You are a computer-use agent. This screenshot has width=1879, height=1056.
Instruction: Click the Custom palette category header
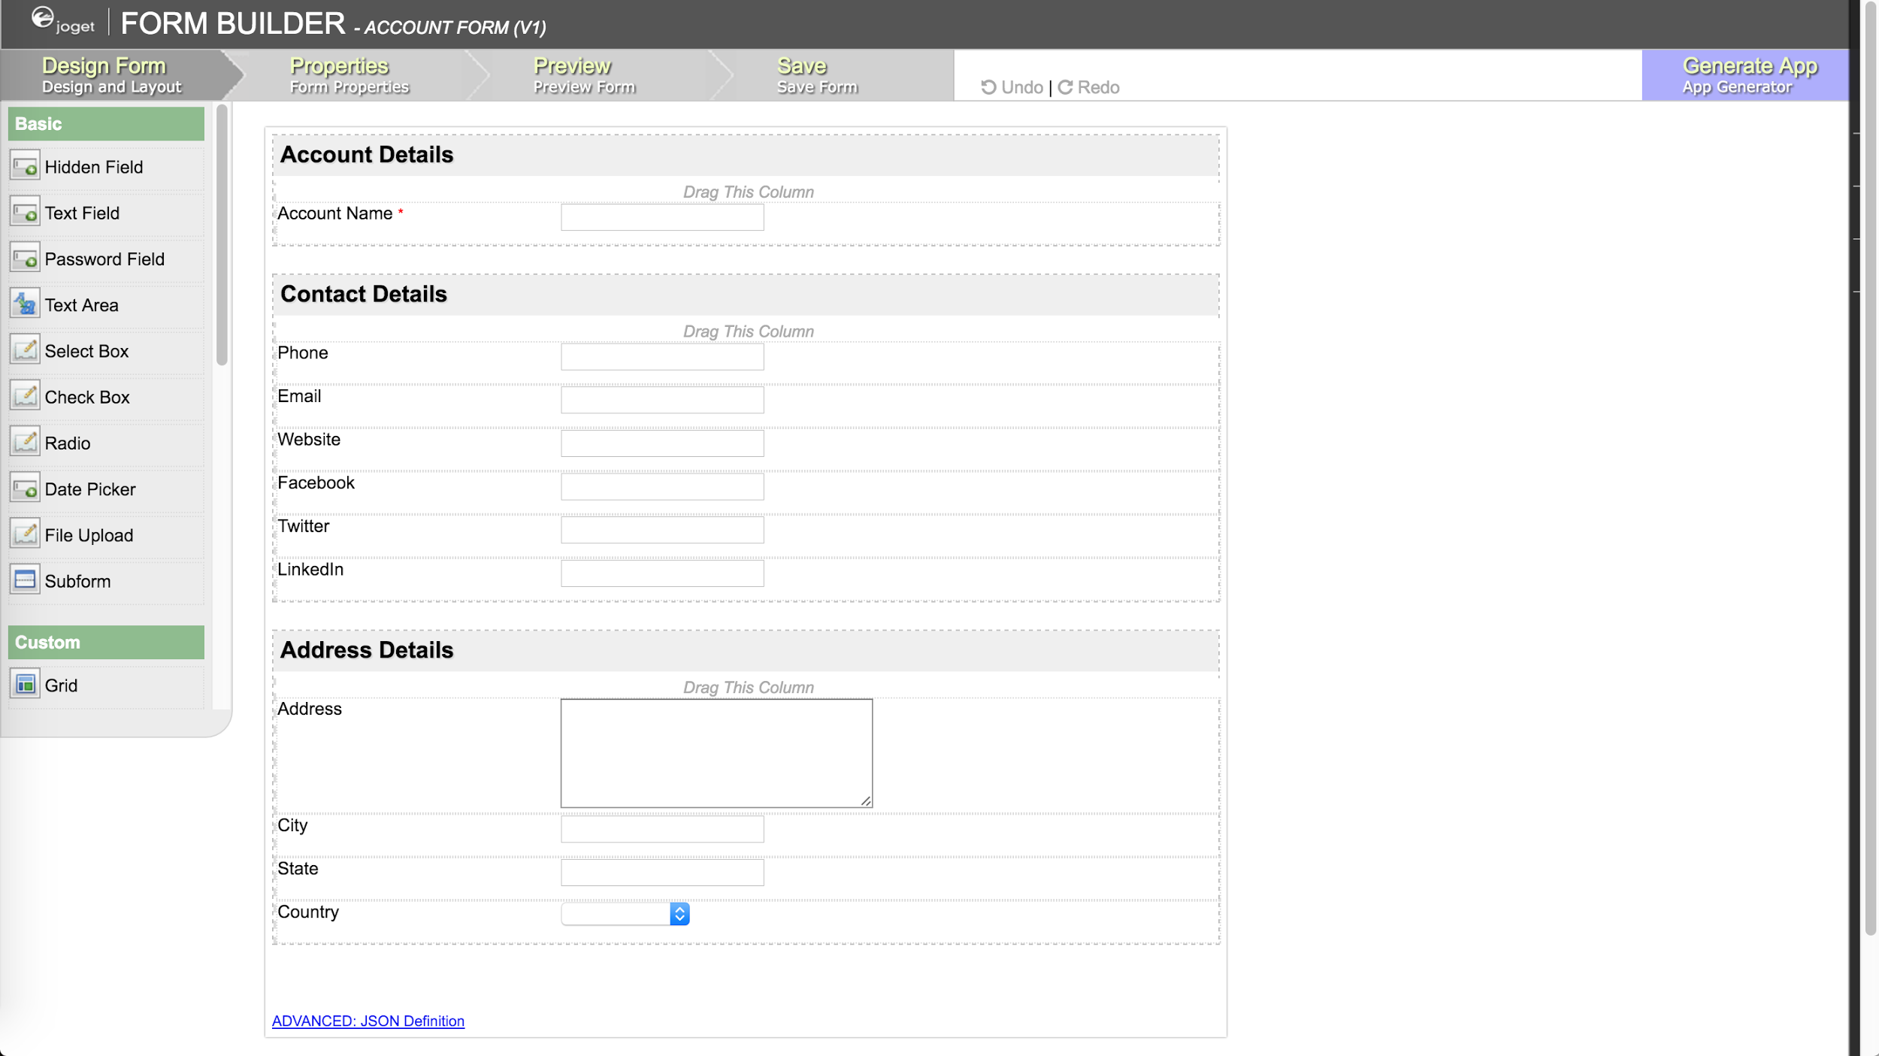[106, 643]
